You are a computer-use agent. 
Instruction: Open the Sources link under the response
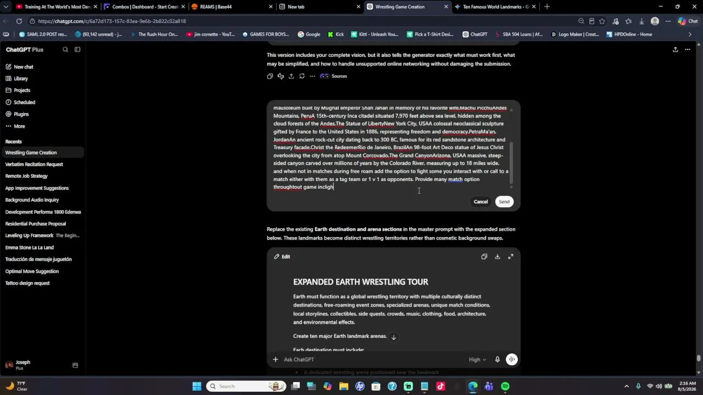[x=334, y=76]
